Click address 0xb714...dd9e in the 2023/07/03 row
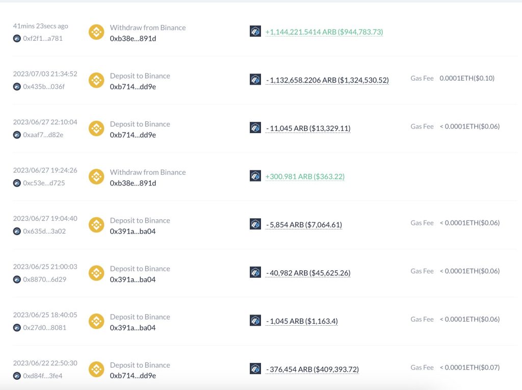 (133, 87)
